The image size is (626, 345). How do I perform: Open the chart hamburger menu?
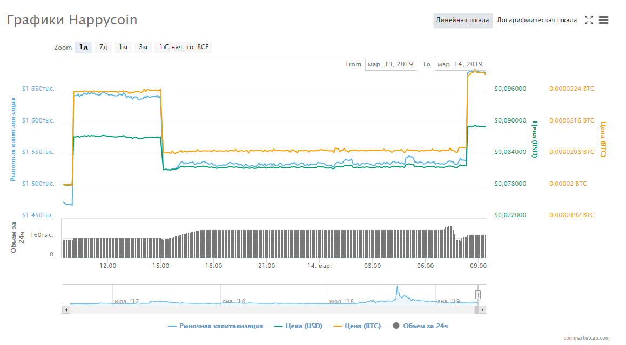[x=603, y=20]
